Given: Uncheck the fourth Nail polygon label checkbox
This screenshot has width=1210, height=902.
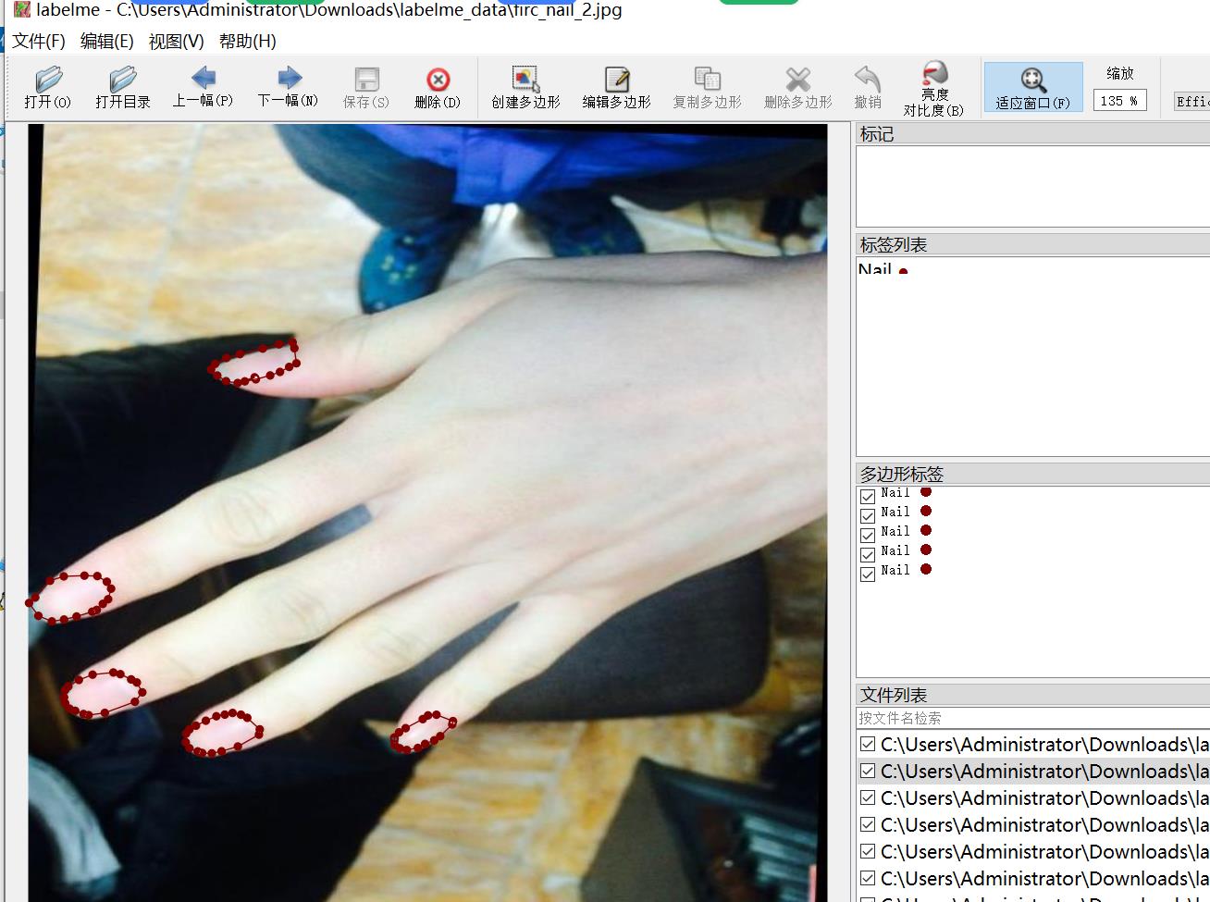Looking at the screenshot, I should [868, 554].
